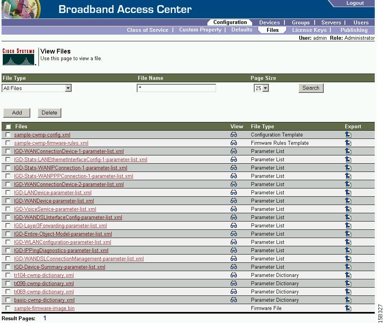Focus the File Name input field
383x323 pixels.
click(176, 88)
